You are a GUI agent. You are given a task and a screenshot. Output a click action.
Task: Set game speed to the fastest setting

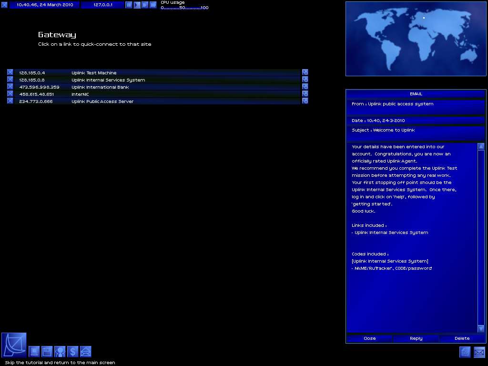[153, 5]
